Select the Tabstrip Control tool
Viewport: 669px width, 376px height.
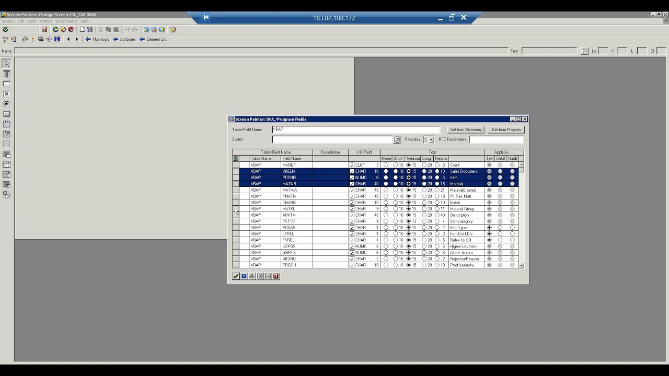[7, 124]
